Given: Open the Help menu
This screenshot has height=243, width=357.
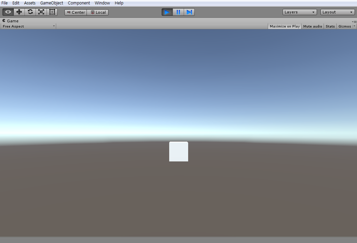Looking at the screenshot, I should [x=119, y=3].
